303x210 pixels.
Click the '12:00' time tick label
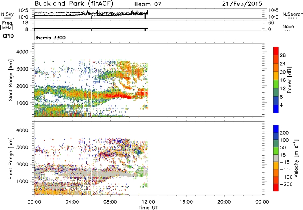pos(148,202)
